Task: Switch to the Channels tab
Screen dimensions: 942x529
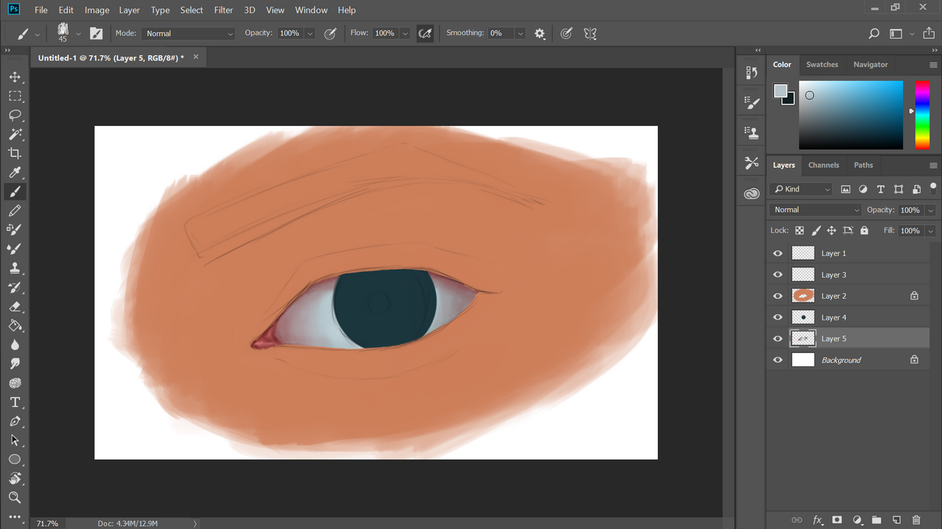Action: point(824,165)
